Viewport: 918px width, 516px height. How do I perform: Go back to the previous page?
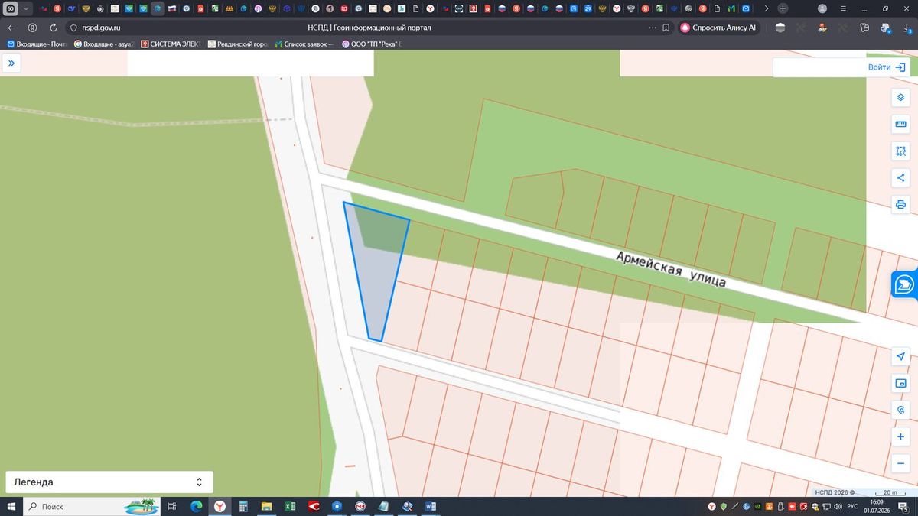point(11,28)
